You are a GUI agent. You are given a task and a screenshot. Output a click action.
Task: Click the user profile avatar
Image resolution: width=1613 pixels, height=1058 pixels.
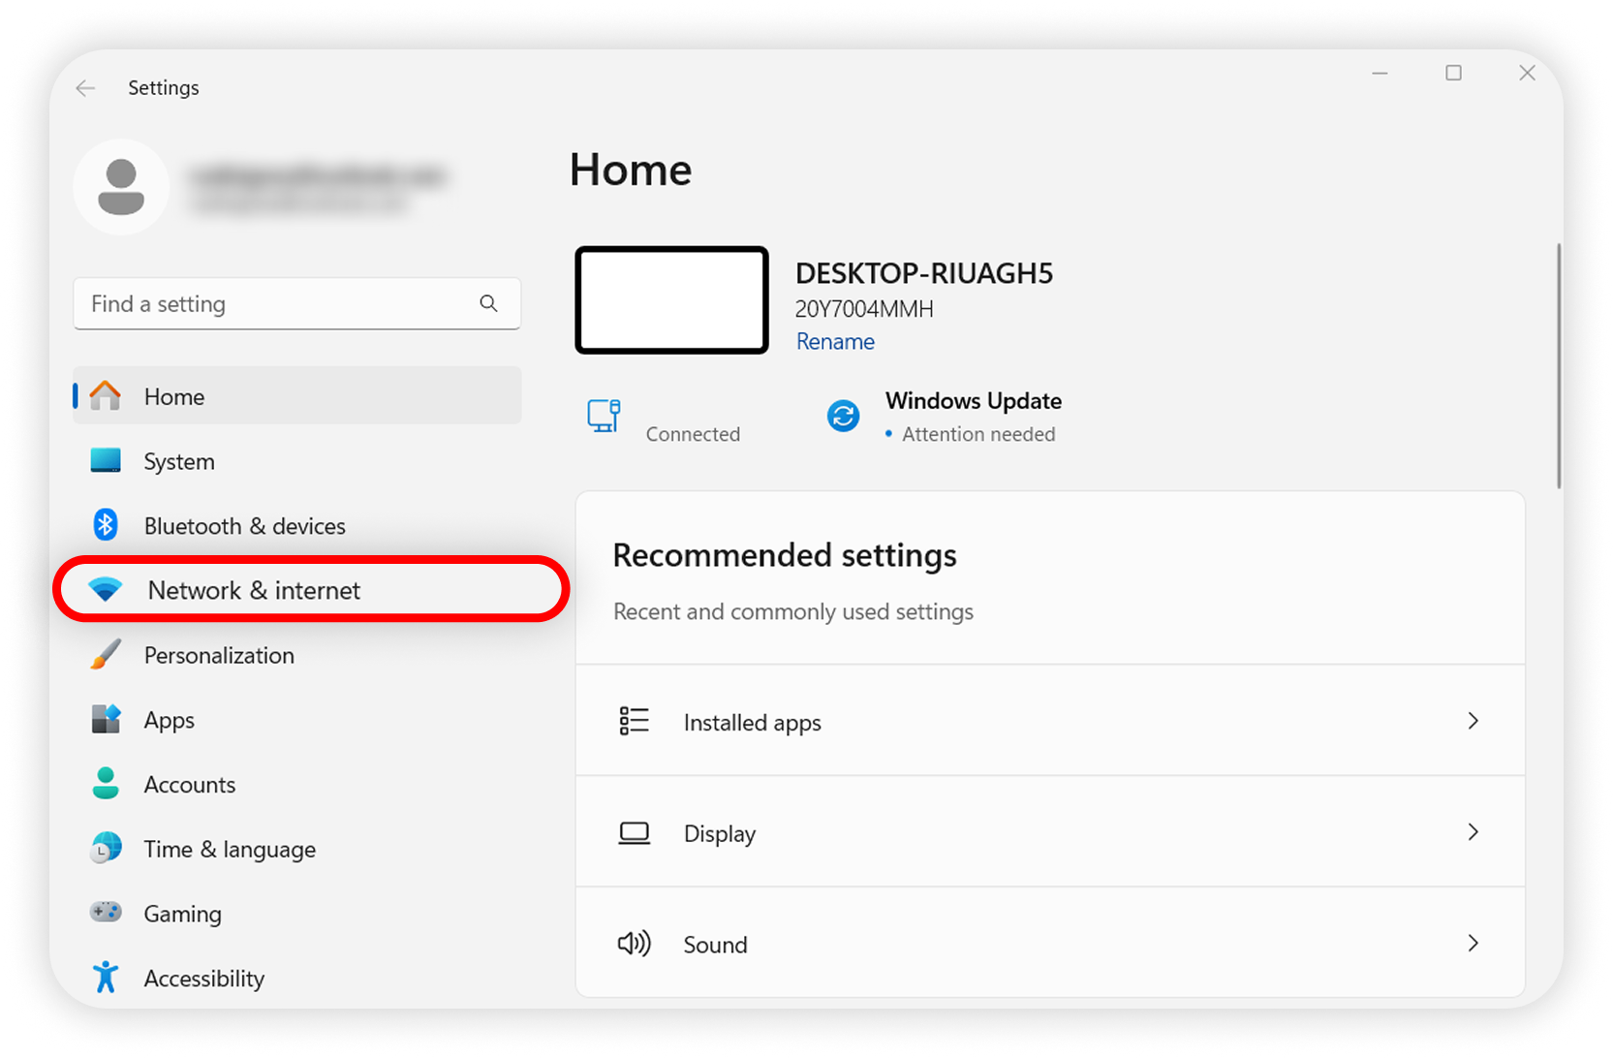(x=121, y=186)
